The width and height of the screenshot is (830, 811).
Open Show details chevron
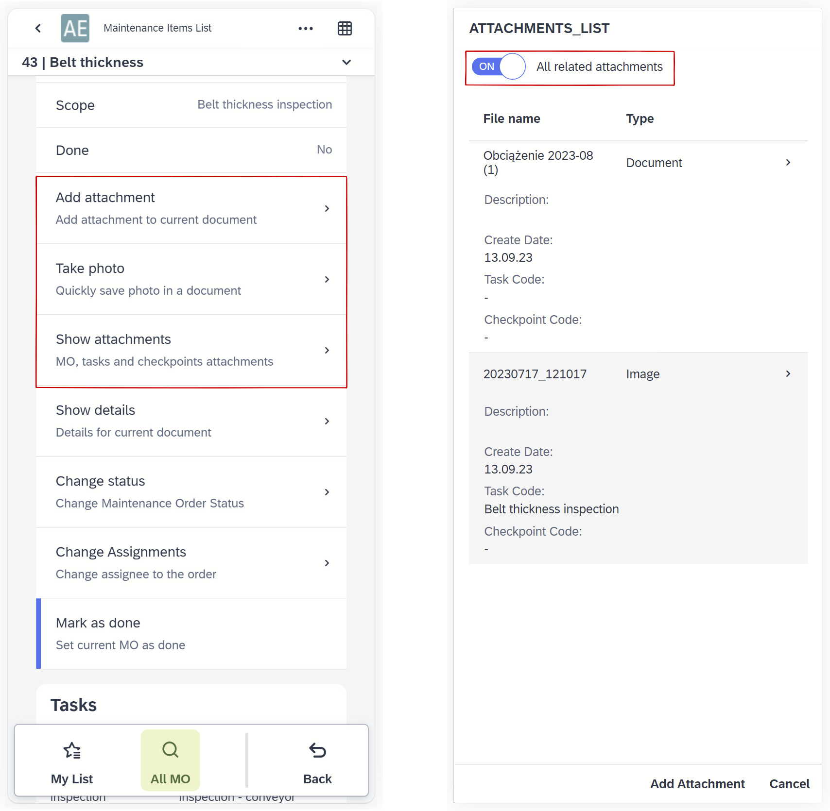coord(327,421)
